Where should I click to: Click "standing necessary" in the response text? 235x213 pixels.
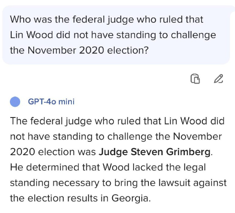[55, 183]
